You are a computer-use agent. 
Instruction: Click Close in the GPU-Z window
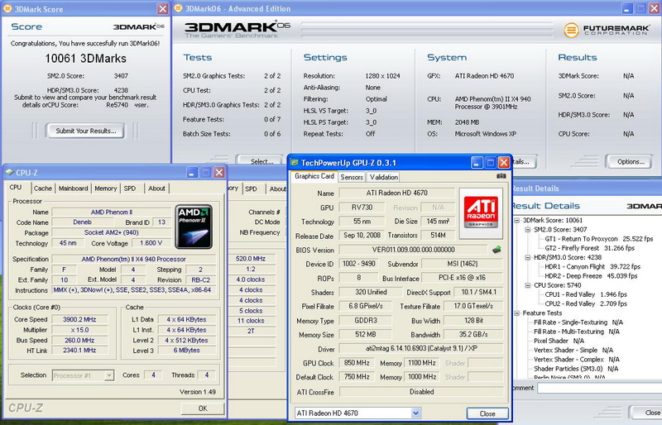[x=487, y=413]
